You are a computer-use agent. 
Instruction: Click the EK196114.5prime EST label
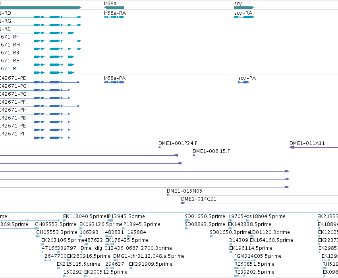[251, 248]
